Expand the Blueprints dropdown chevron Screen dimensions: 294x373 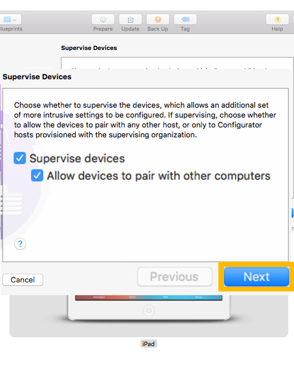pos(15,20)
